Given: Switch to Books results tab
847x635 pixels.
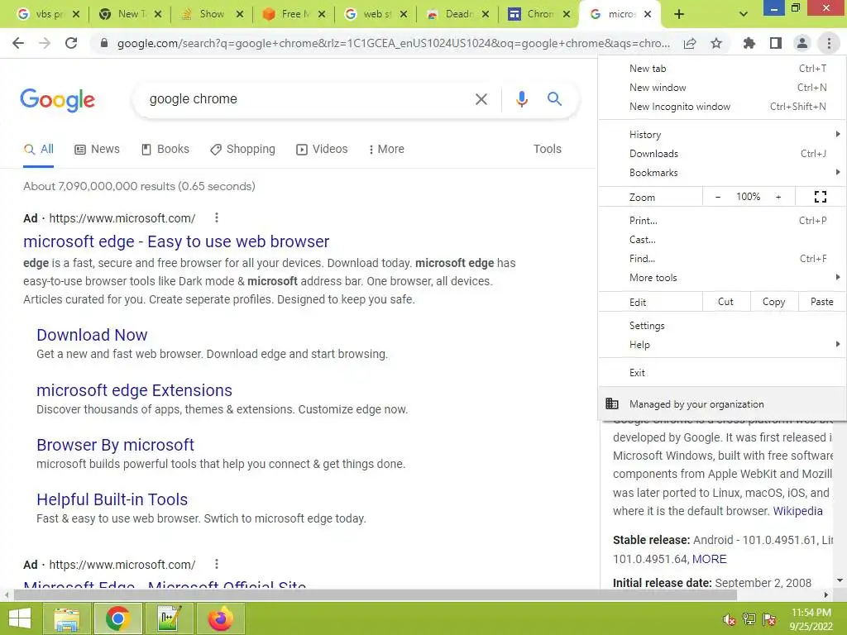Looking at the screenshot, I should click(165, 149).
